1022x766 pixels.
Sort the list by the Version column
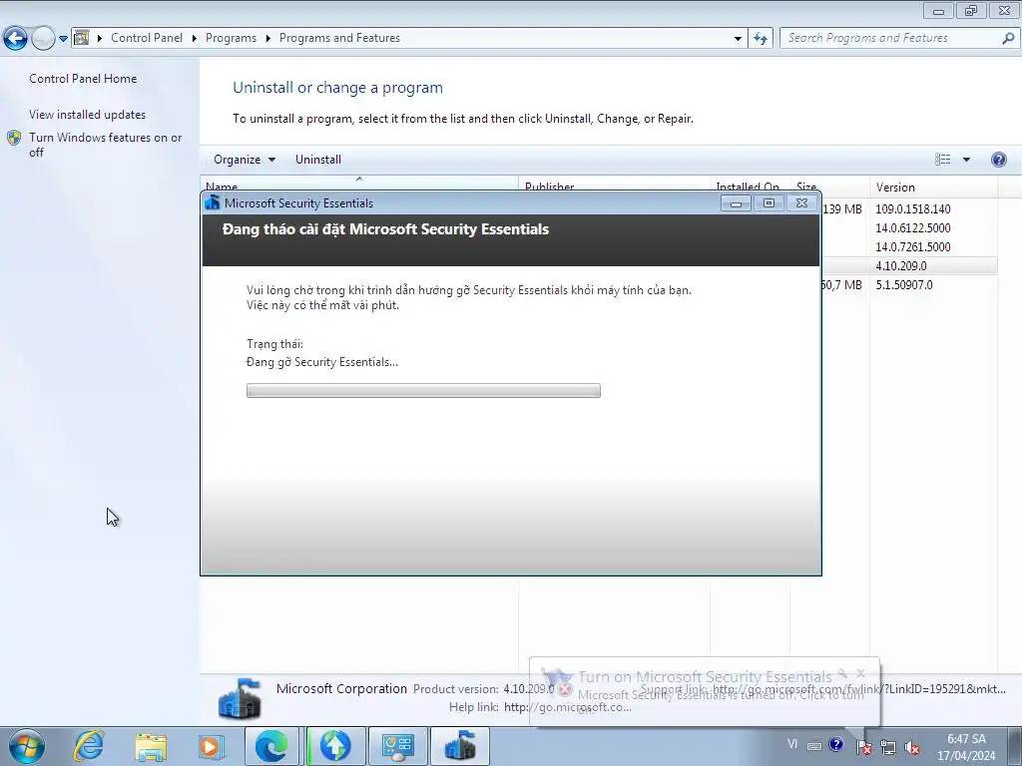pyautogui.click(x=933, y=187)
